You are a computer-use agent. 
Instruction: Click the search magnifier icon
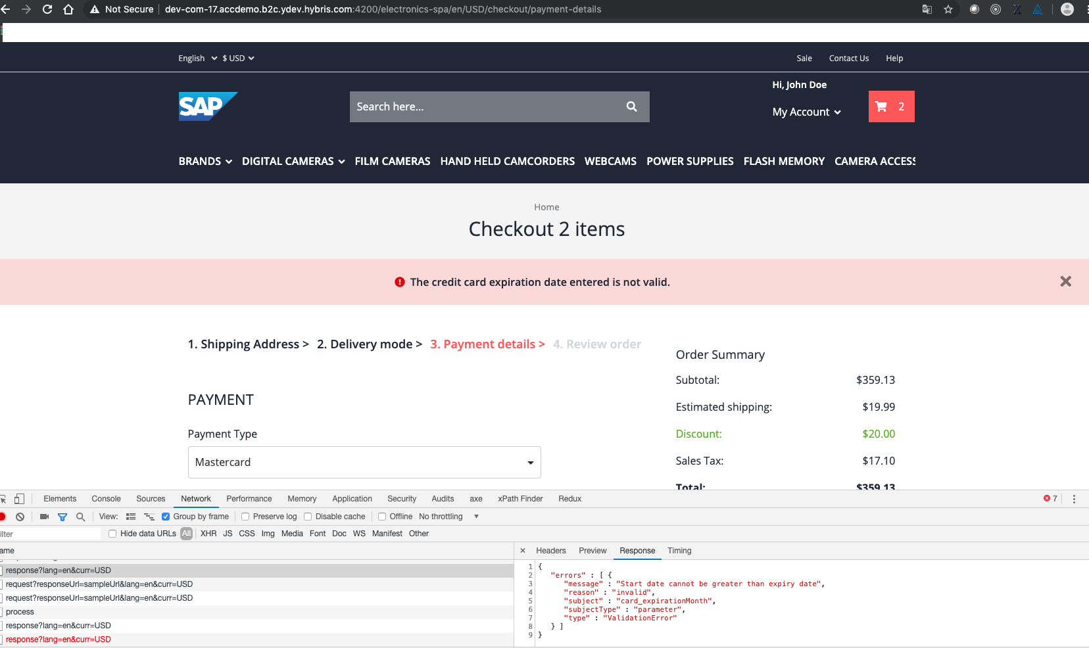pyautogui.click(x=632, y=106)
